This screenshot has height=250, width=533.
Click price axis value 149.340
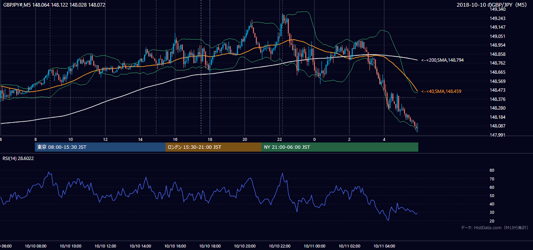[x=498, y=9]
